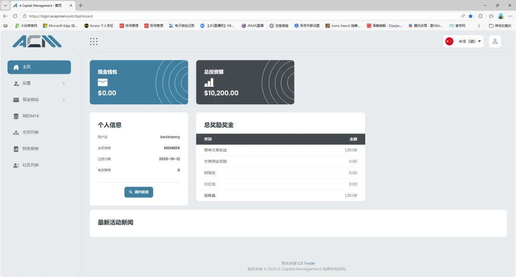The width and height of the screenshot is (516, 277).
Task: Click the user profile icon
Action: (495, 42)
